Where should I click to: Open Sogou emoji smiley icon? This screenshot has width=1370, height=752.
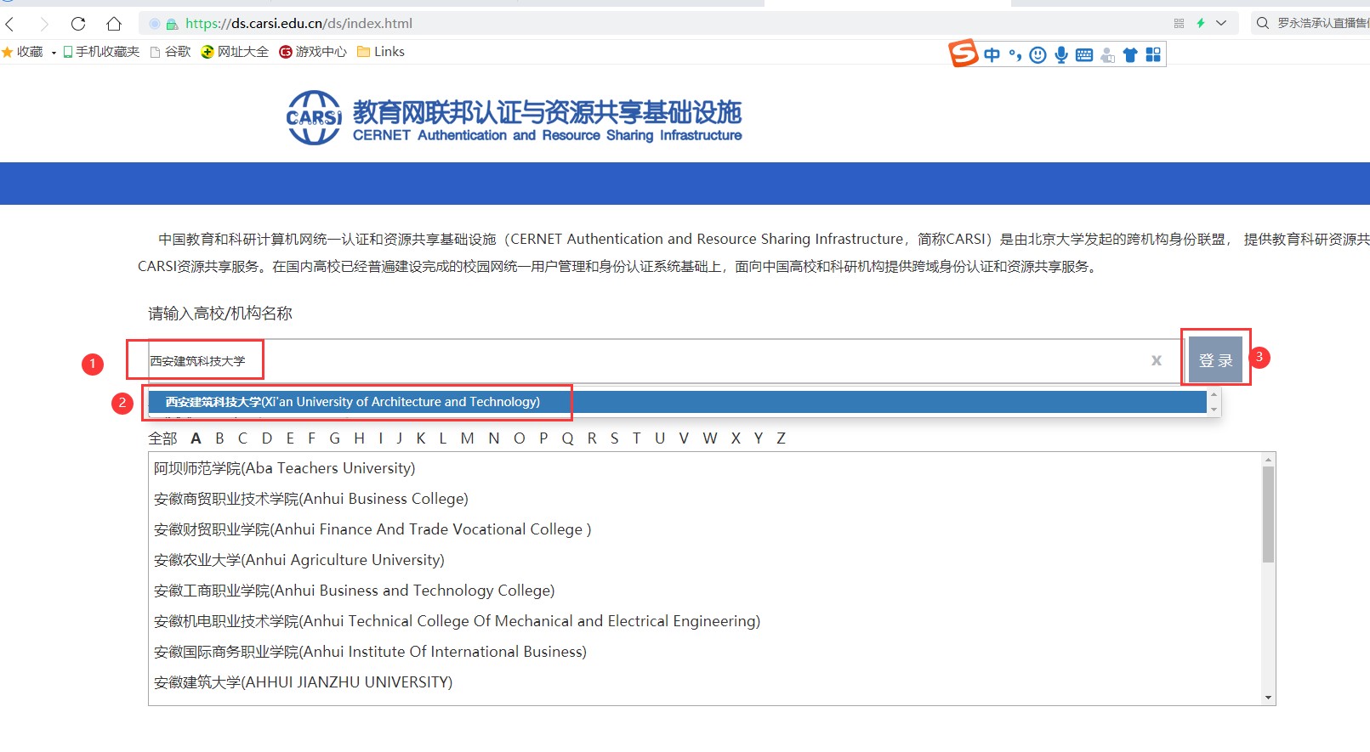[1037, 55]
